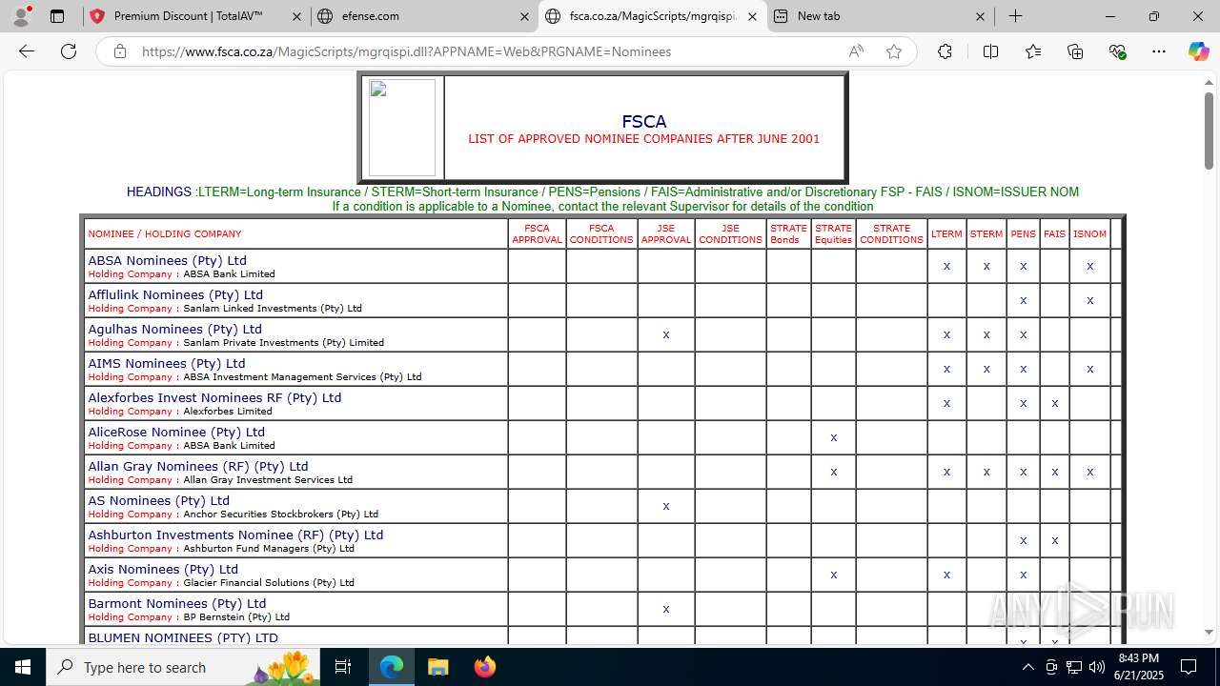Open the Favorites list icon
The height and width of the screenshot is (686, 1220).
(x=1033, y=51)
